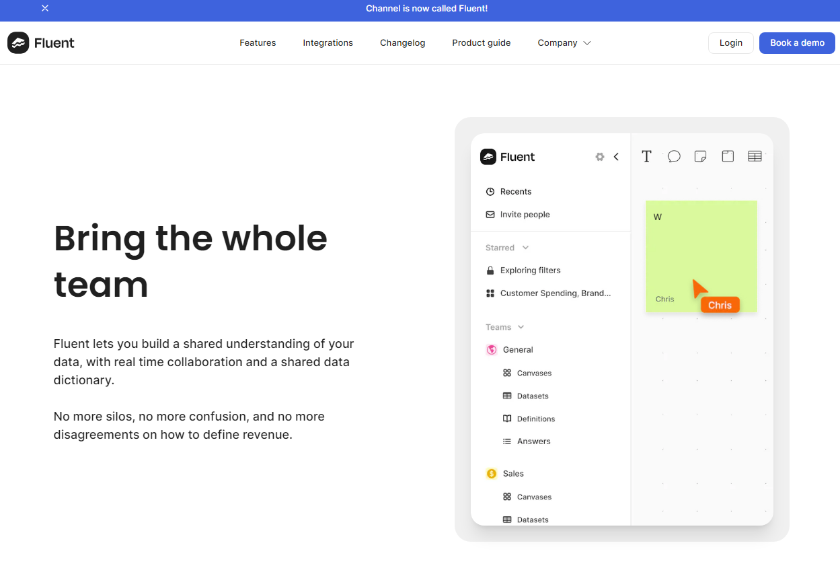Click the envelope icon next to Invite people

coord(490,215)
